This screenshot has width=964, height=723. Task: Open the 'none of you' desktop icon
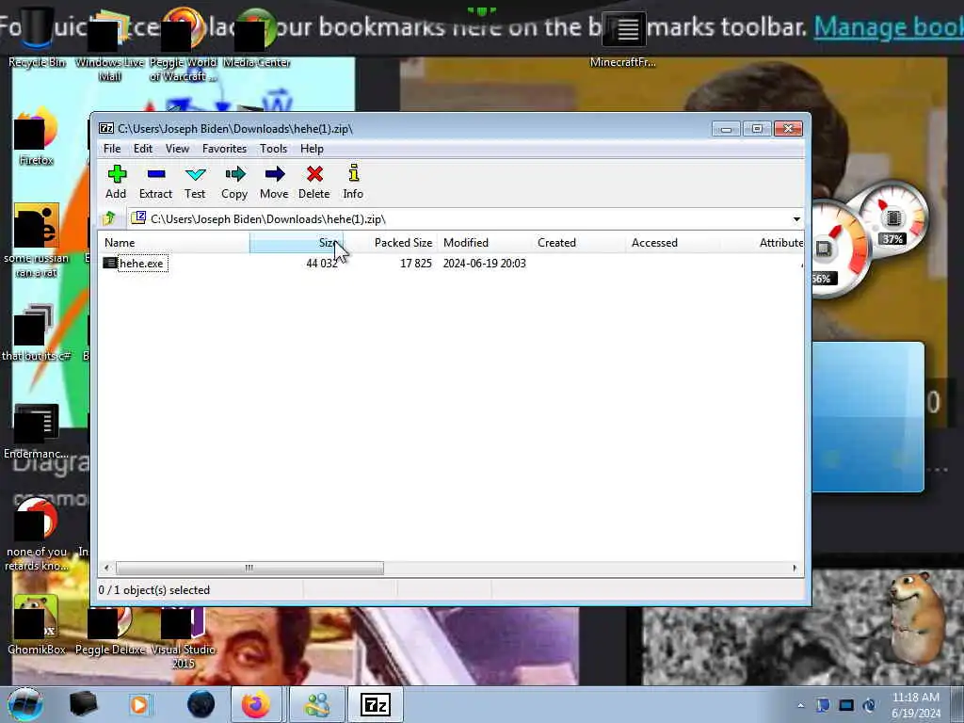click(37, 534)
